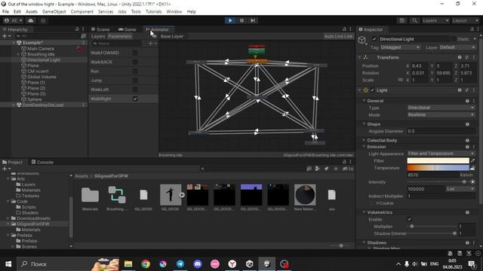Switch to the Scene tab
Screen dimensions: 483x271
[x=100, y=29]
